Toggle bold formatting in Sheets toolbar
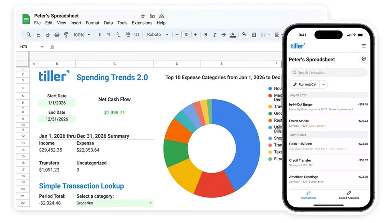The height and width of the screenshot is (223, 391). (x=206, y=35)
